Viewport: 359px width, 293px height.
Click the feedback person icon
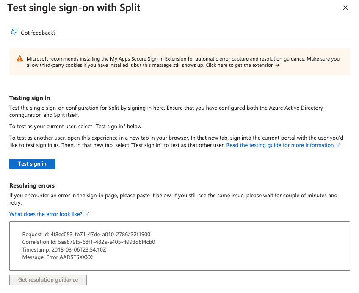(x=14, y=33)
